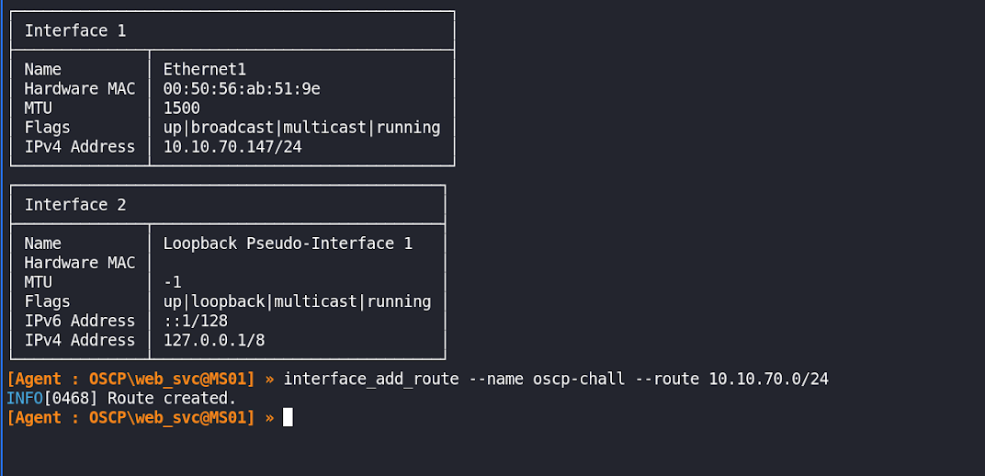Click the MTU value 1500
The width and height of the screenshot is (985, 476).
point(182,108)
